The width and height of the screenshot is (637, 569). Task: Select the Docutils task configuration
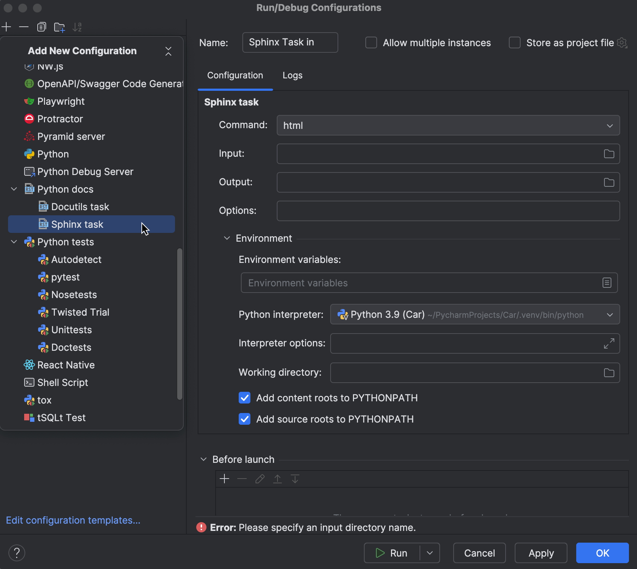(x=80, y=207)
